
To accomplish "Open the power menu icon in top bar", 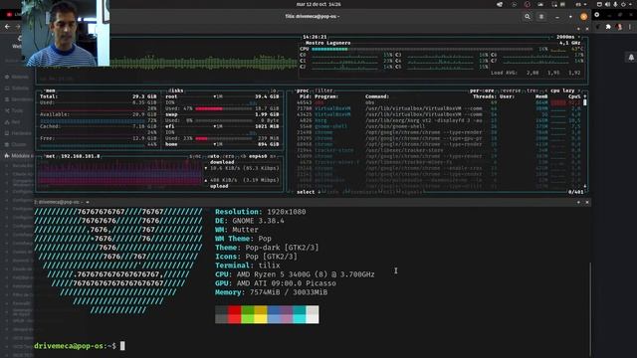I will [623, 4].
